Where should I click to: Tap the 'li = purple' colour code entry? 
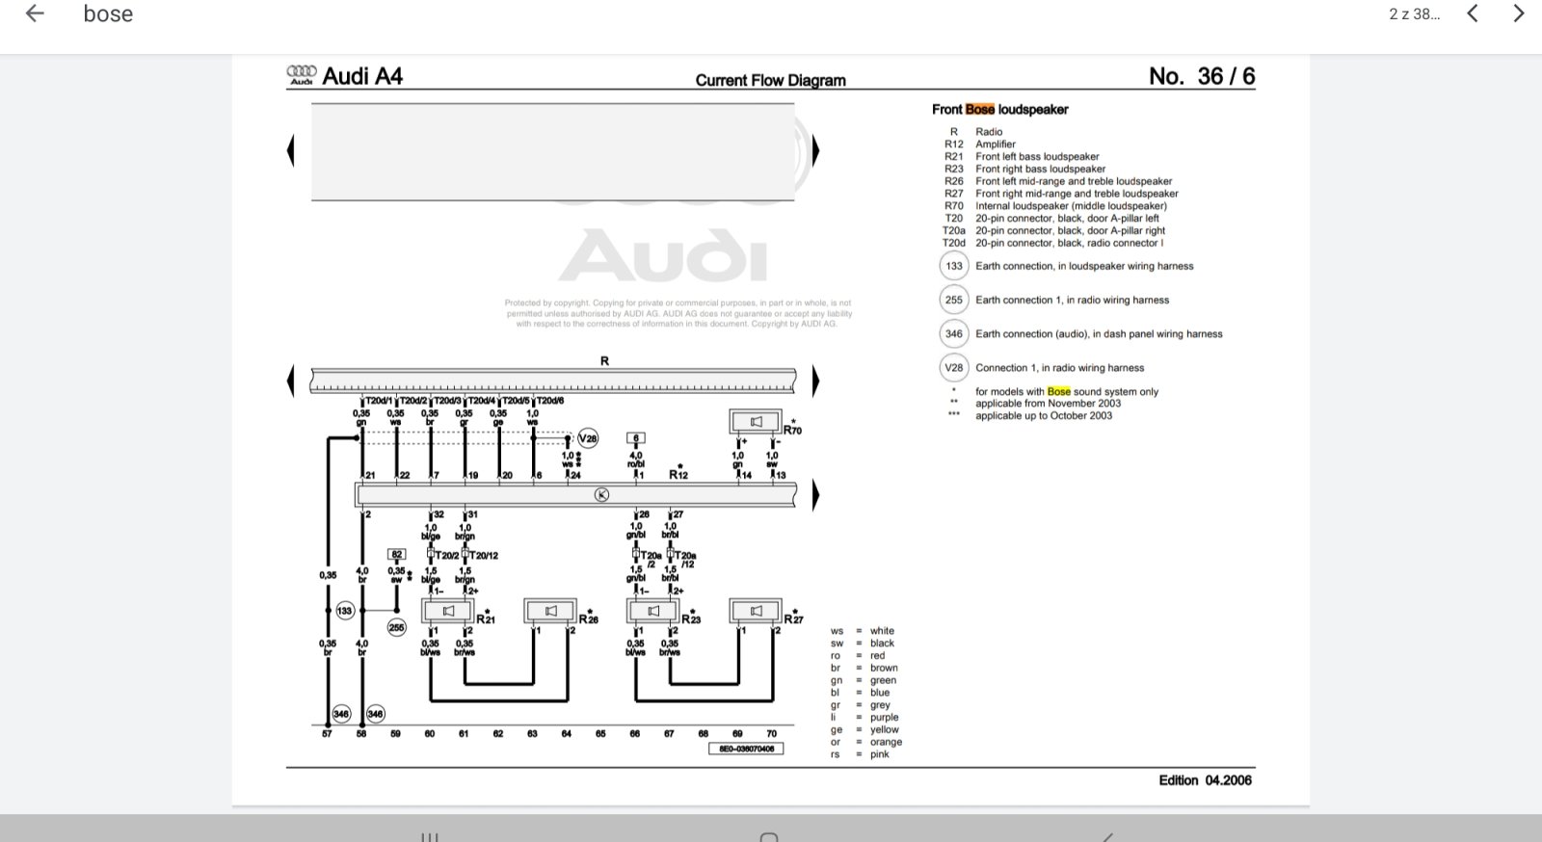(864, 718)
